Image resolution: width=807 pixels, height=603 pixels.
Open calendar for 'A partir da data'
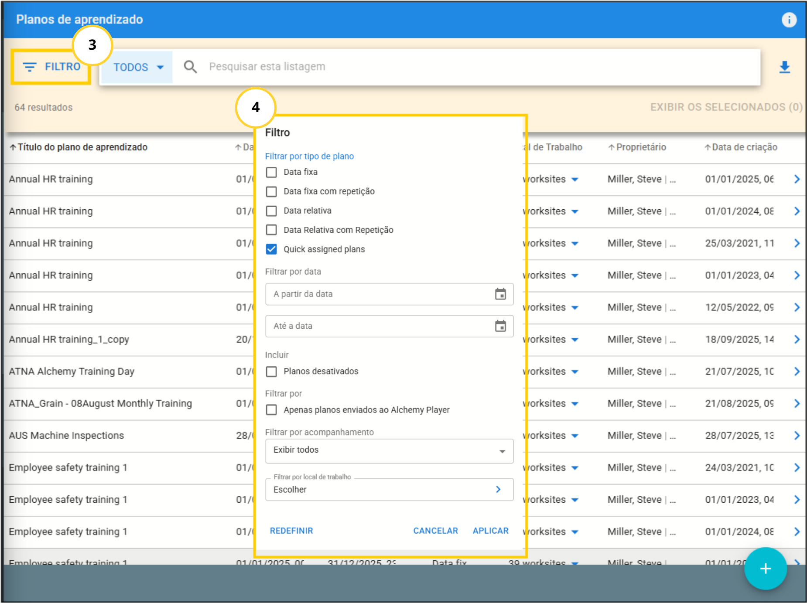(500, 294)
